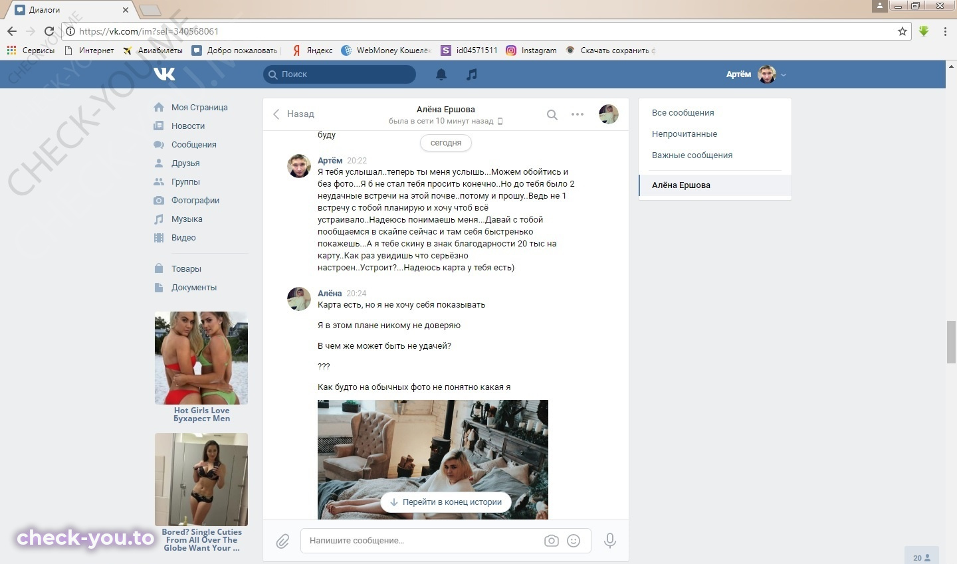Click the сегодня date label

click(x=446, y=143)
